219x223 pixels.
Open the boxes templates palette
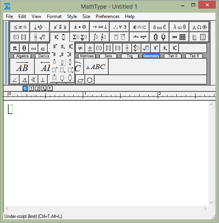coord(199,37)
